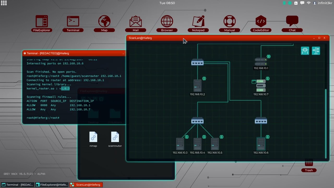
Task: Click the clipboard icon in top bar
Action: 296,3
